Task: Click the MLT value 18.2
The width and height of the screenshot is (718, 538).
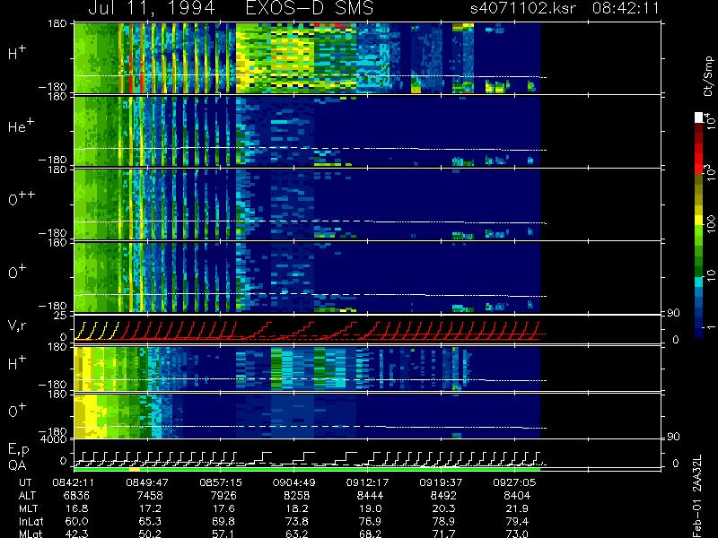Action: pos(297,508)
